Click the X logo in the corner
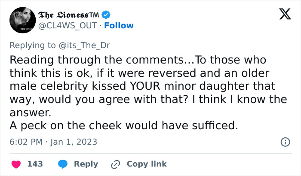This screenshot has height=176, width=301. click(x=282, y=15)
